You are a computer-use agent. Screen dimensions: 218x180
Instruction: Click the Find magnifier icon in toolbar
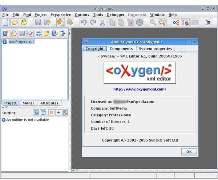click(x=153, y=22)
